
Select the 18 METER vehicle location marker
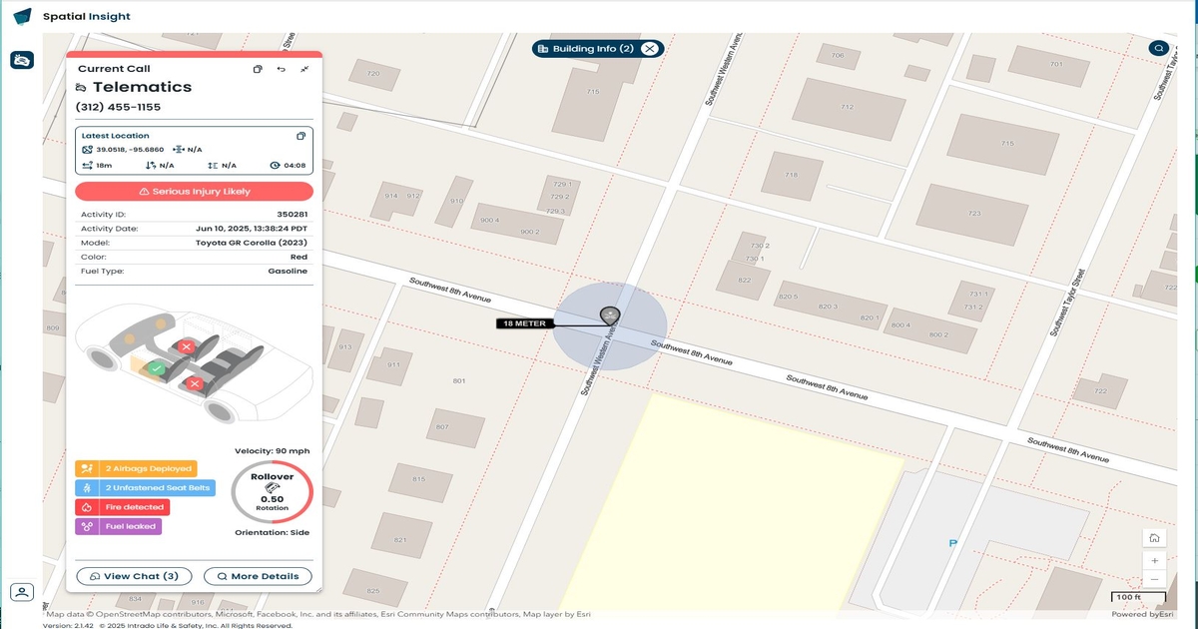pyautogui.click(x=611, y=315)
